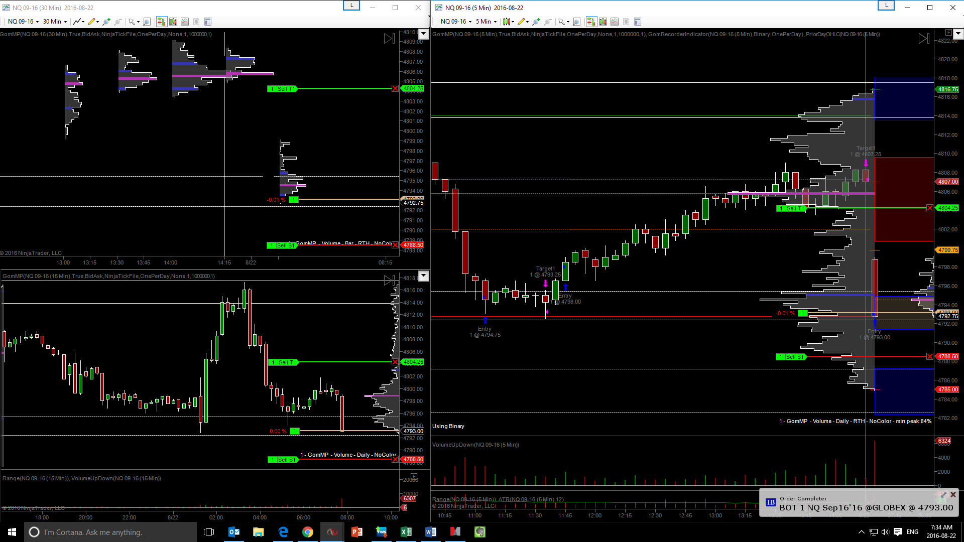This screenshot has height=542, width=964.
Task: Click into the Cortana search box
Action: coord(110,532)
